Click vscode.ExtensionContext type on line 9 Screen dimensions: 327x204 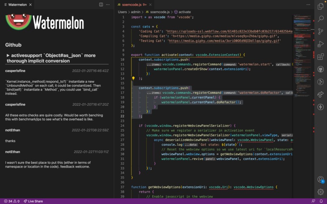pos(217,55)
